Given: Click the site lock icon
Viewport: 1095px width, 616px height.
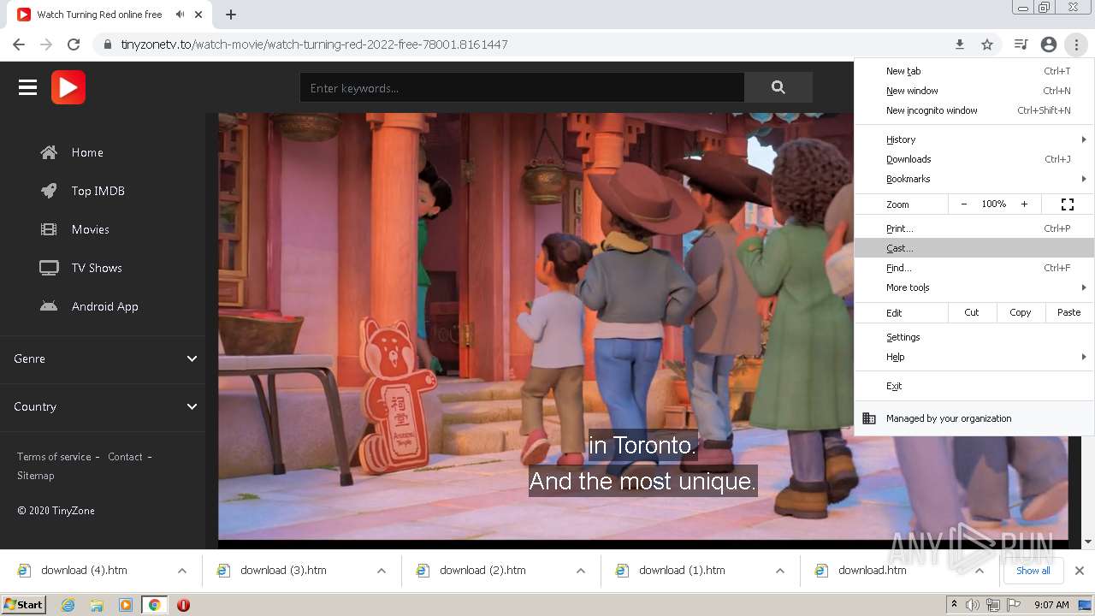Looking at the screenshot, I should pos(108,44).
